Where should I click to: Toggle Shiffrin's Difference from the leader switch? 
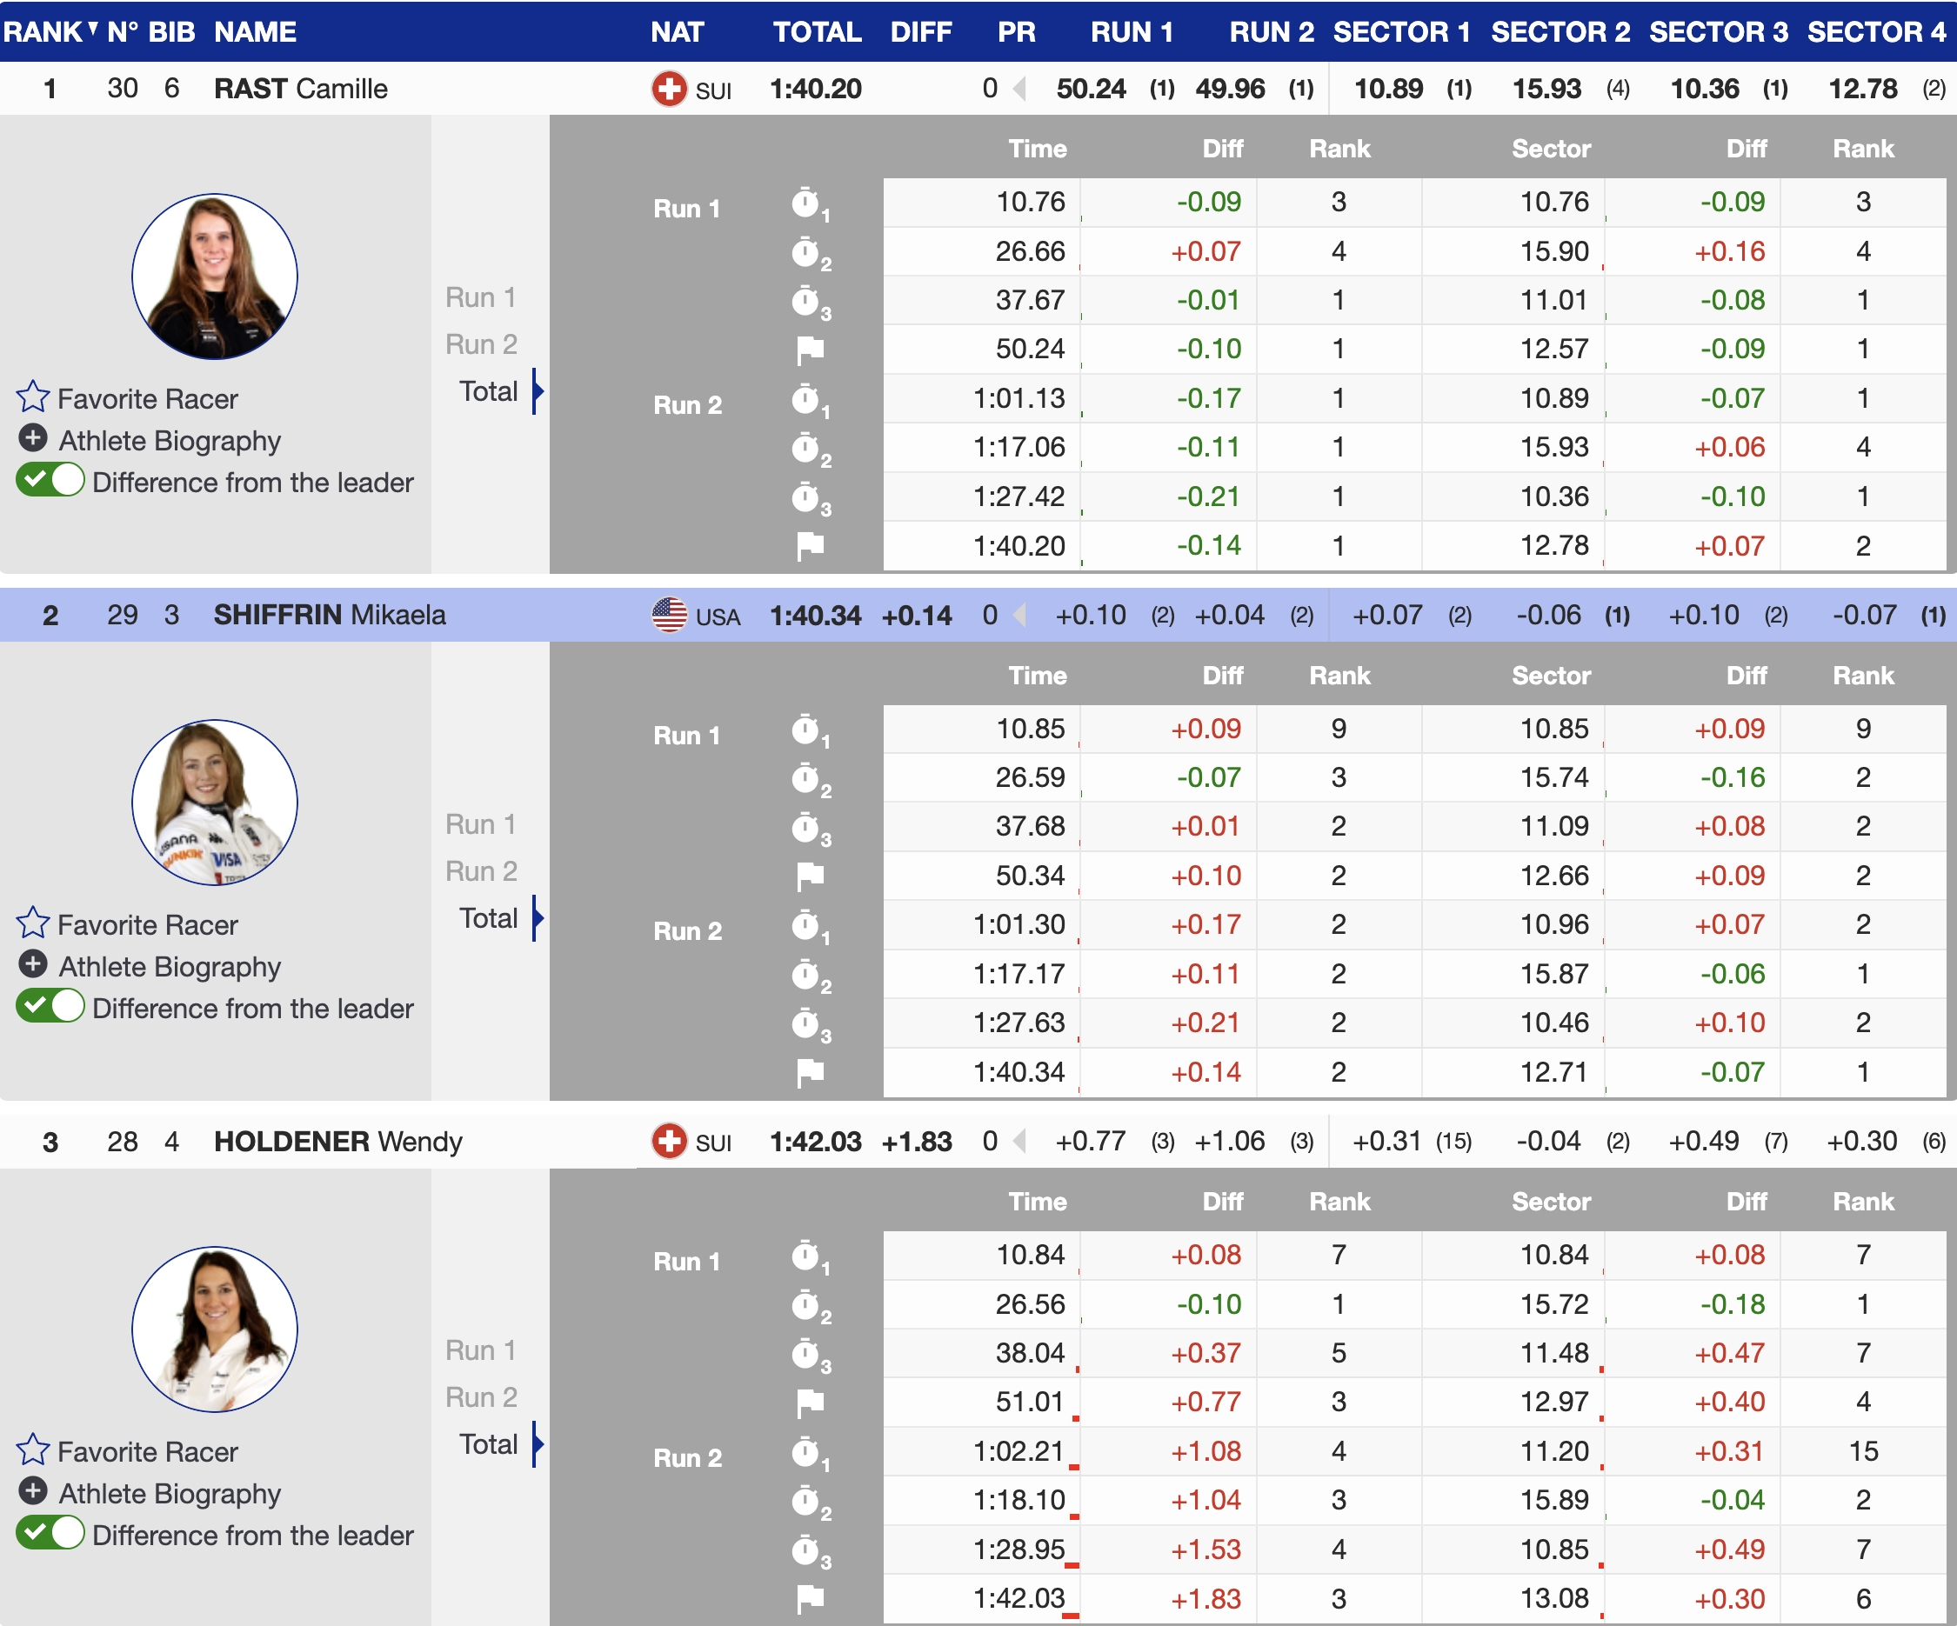50,1007
